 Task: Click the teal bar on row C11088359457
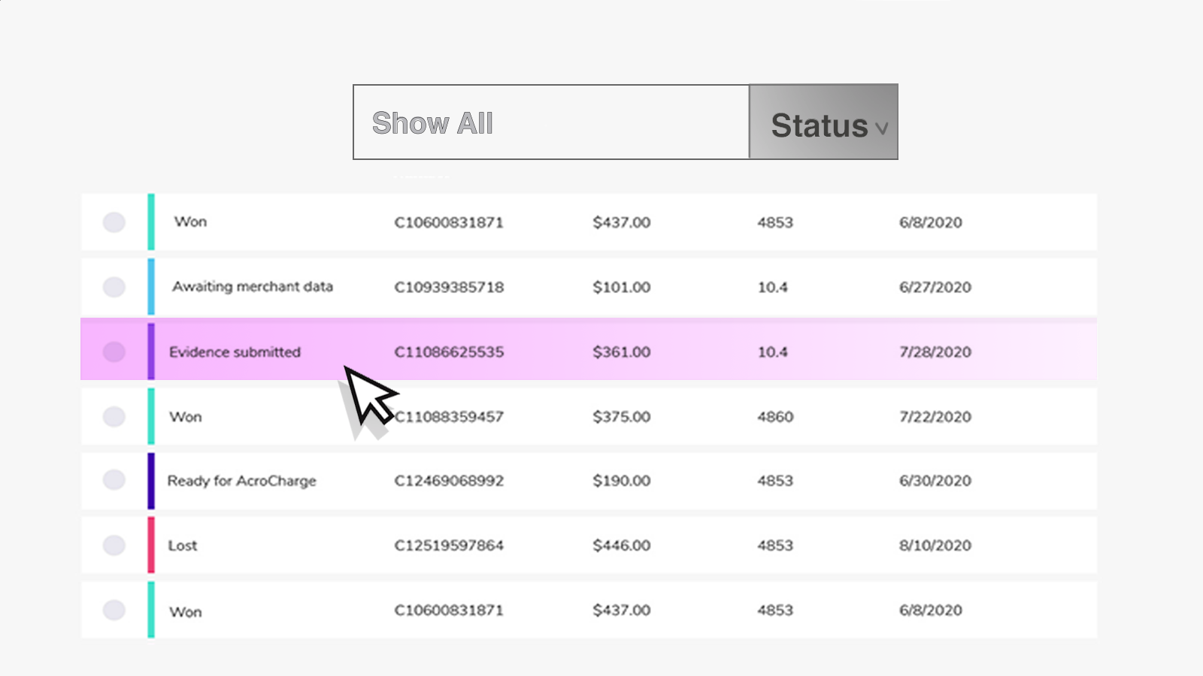151,417
